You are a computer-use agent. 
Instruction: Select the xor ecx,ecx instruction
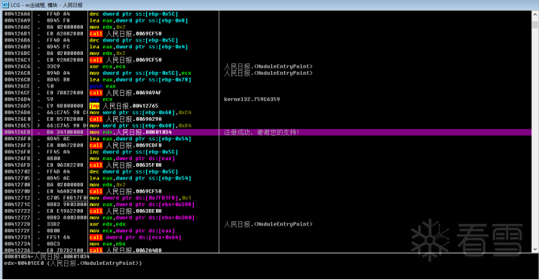(x=107, y=66)
